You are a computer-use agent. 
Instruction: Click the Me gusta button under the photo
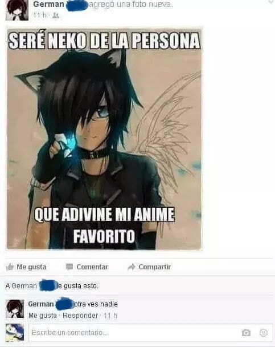click(x=27, y=267)
